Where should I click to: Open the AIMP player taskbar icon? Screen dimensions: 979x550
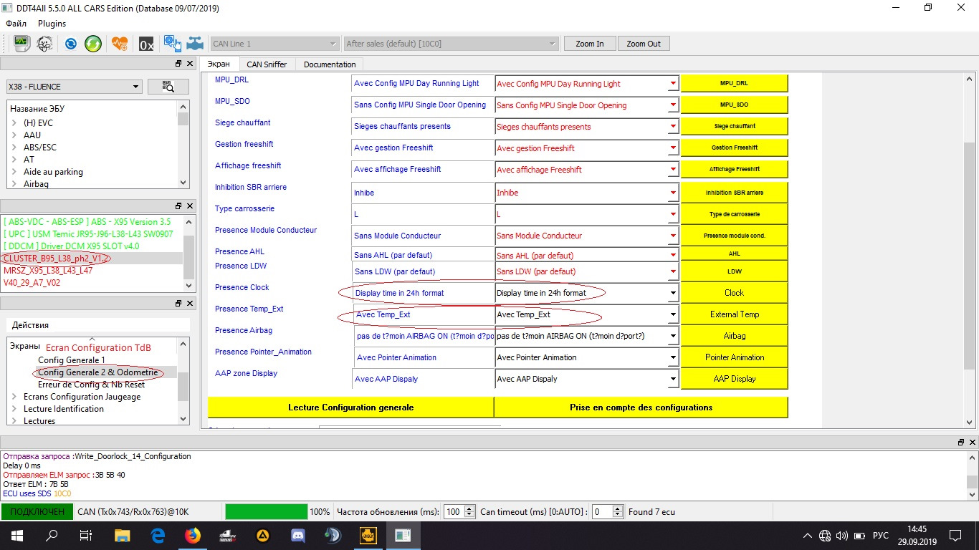[263, 535]
